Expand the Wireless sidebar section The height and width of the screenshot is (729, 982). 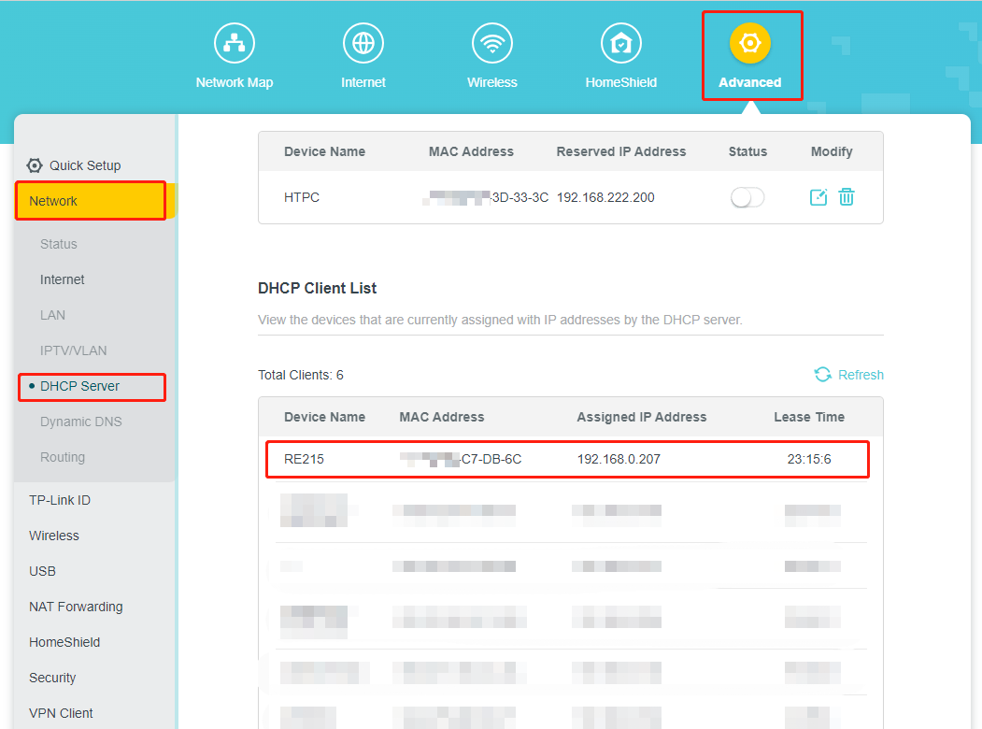pyautogui.click(x=53, y=536)
